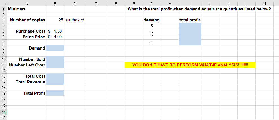Screen dimensions: 279x120
Task: Click the blue Number Sold cell B10
Action: click(x=55, y=59)
